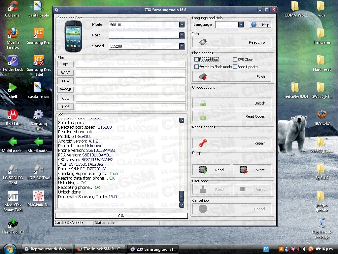Choose a PDA file button
Image resolution: width=338 pixels, height=254 pixels.
[x=66, y=81]
